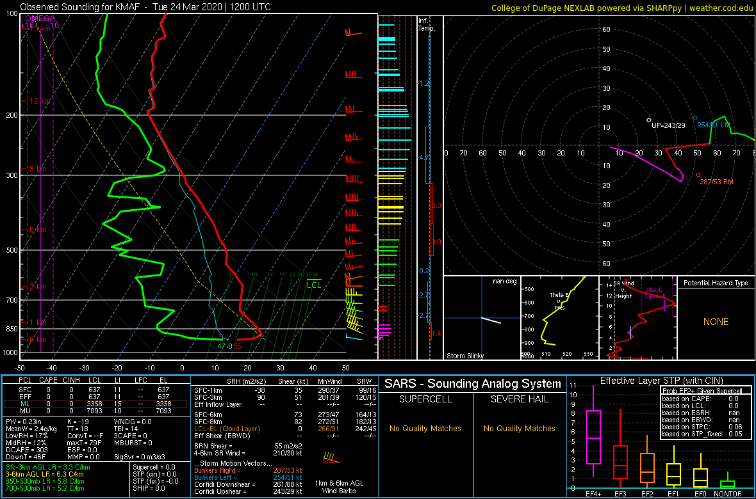Click the STP (cin) = 0.0 value
The image size is (756, 499).
click(156, 475)
